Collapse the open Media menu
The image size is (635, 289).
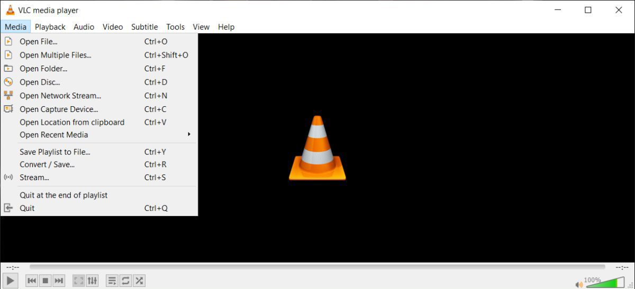(x=15, y=27)
